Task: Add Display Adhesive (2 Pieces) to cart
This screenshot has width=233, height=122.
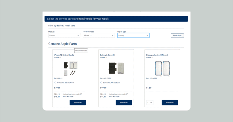Action: (x=170, y=103)
